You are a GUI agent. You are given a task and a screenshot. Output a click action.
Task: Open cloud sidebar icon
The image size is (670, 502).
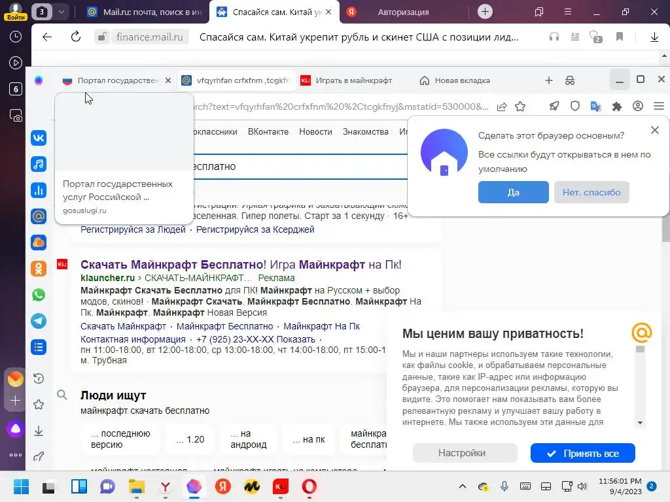39,243
